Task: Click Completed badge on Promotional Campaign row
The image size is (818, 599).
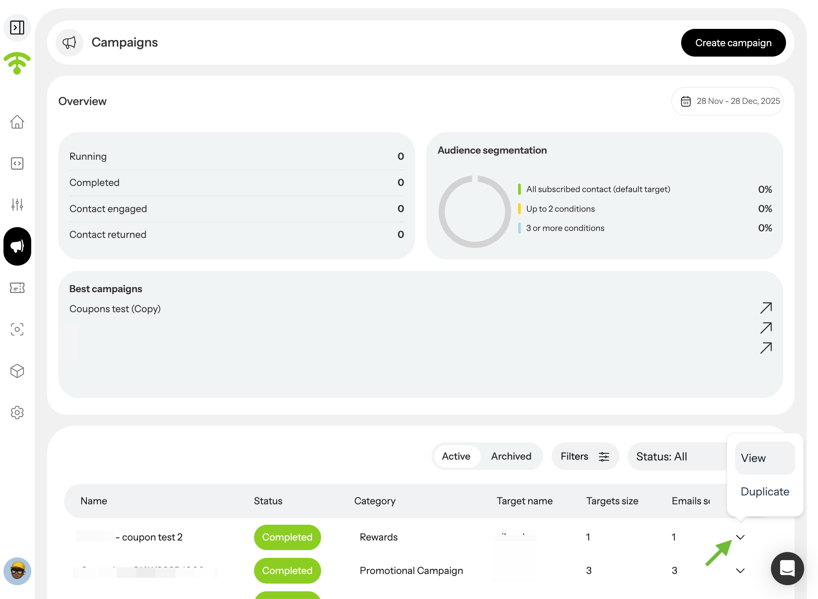Action: pyautogui.click(x=287, y=571)
